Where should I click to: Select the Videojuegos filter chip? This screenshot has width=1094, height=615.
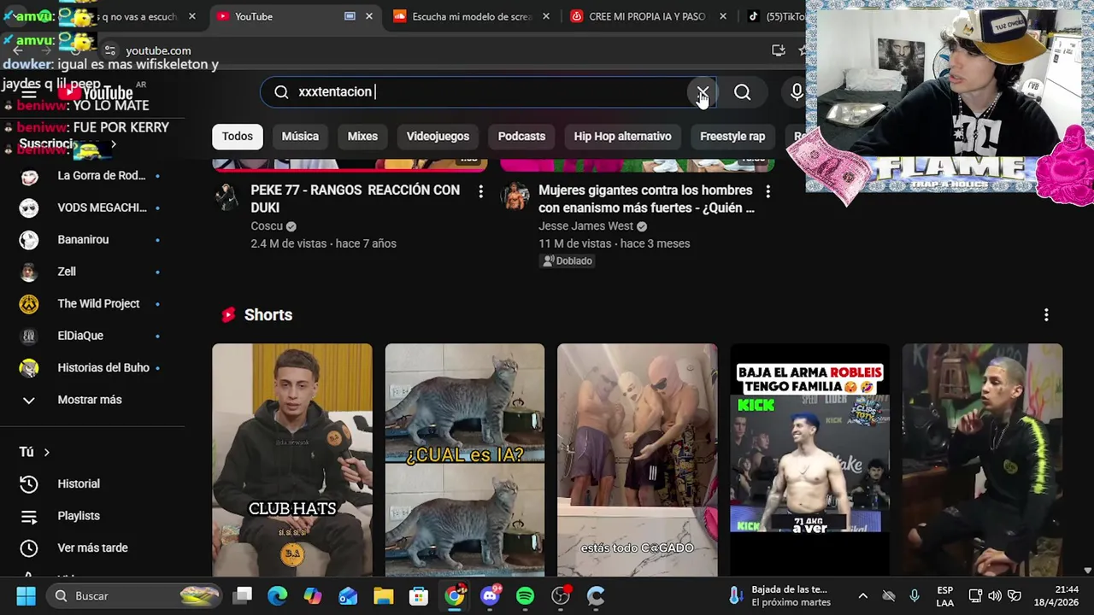point(438,137)
